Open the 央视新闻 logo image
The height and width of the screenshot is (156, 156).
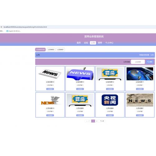pos(110,100)
